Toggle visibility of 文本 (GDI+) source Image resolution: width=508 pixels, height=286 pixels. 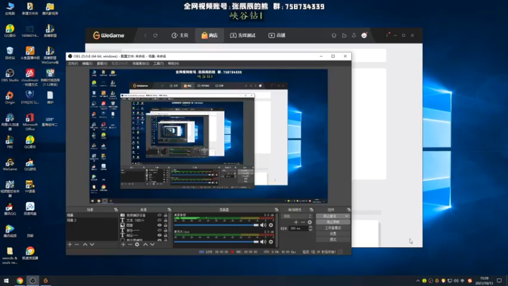tap(159, 220)
